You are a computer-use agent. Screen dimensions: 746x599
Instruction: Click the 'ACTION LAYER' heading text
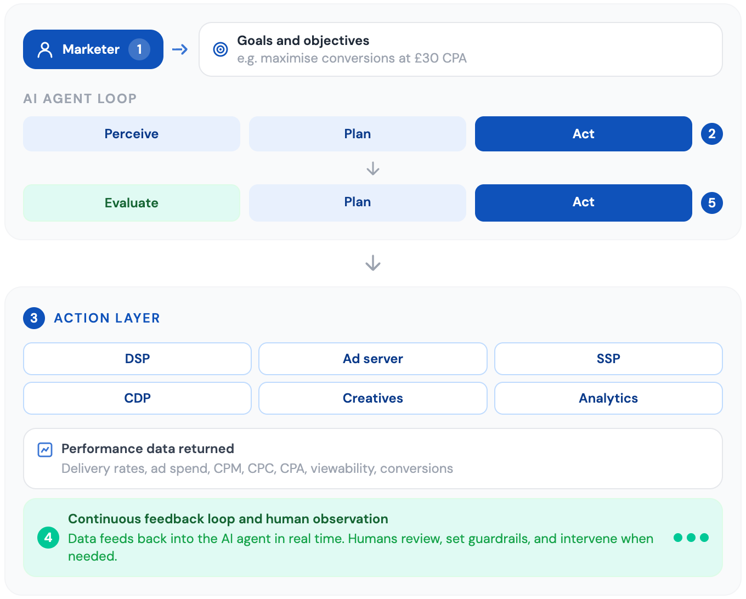pos(107,318)
